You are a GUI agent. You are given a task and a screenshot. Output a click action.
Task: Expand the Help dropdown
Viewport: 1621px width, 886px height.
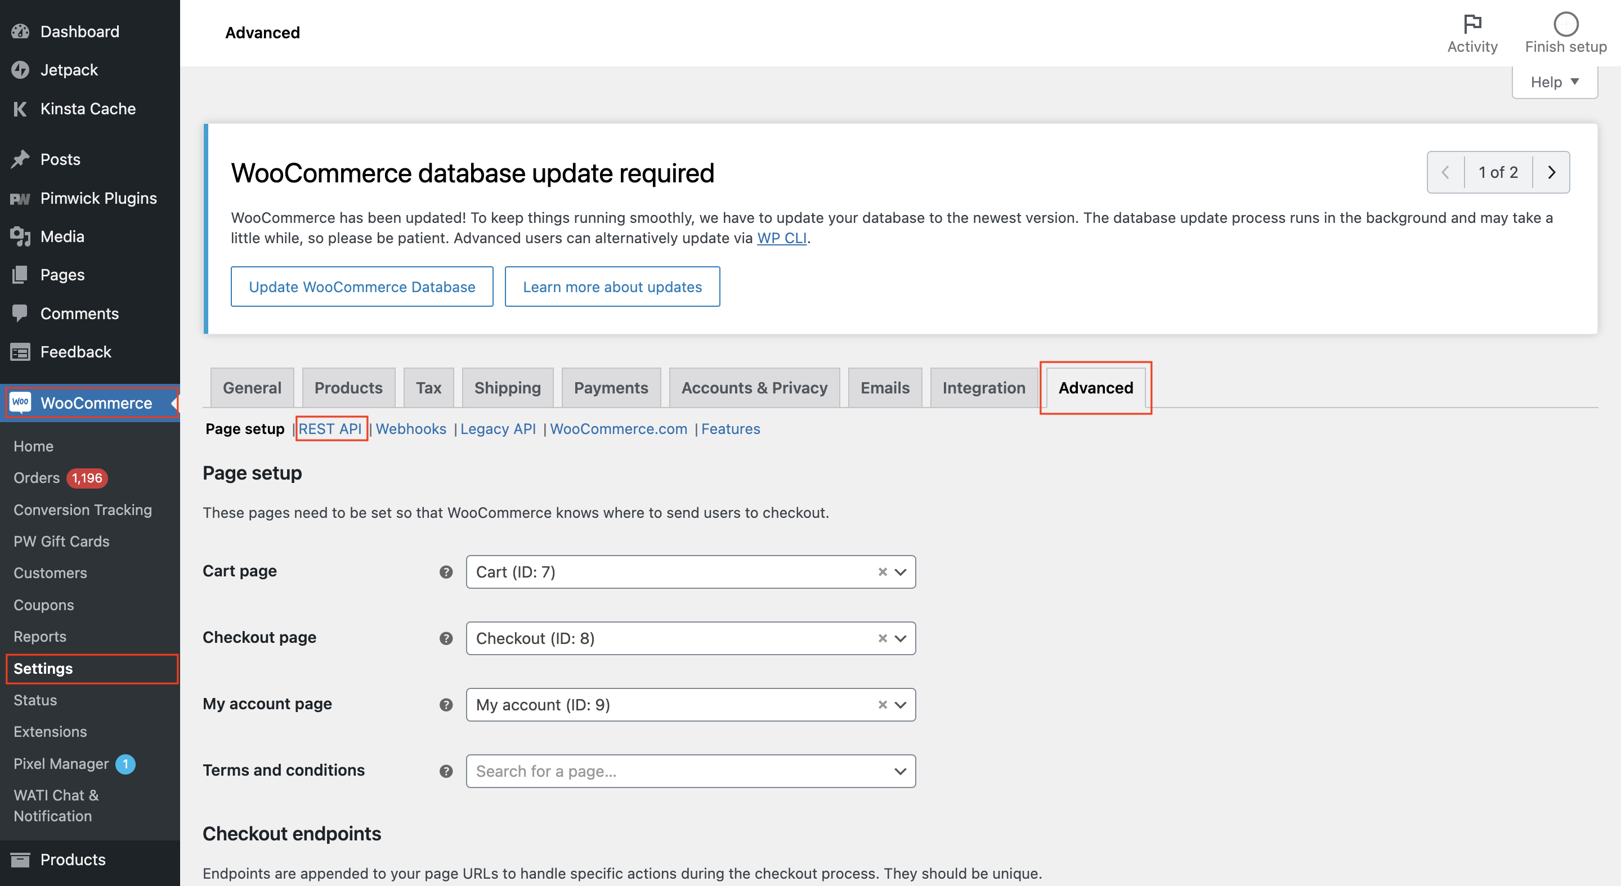pos(1554,82)
